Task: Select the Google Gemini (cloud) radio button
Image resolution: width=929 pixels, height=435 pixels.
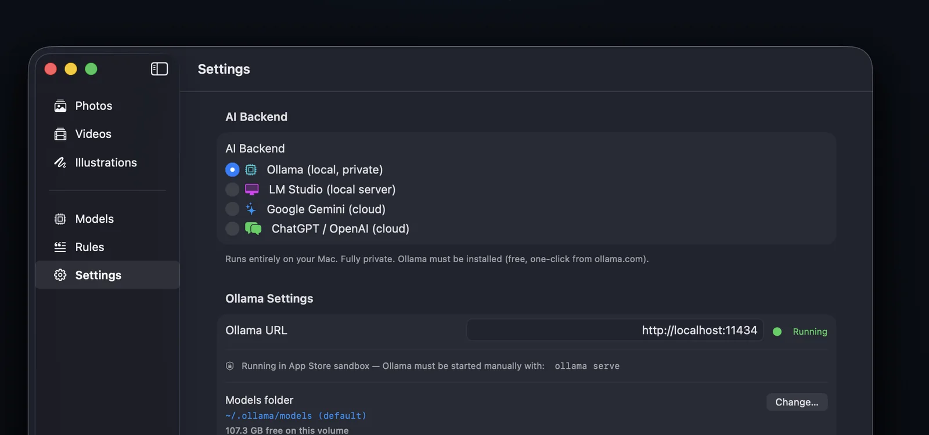Action: pyautogui.click(x=232, y=209)
